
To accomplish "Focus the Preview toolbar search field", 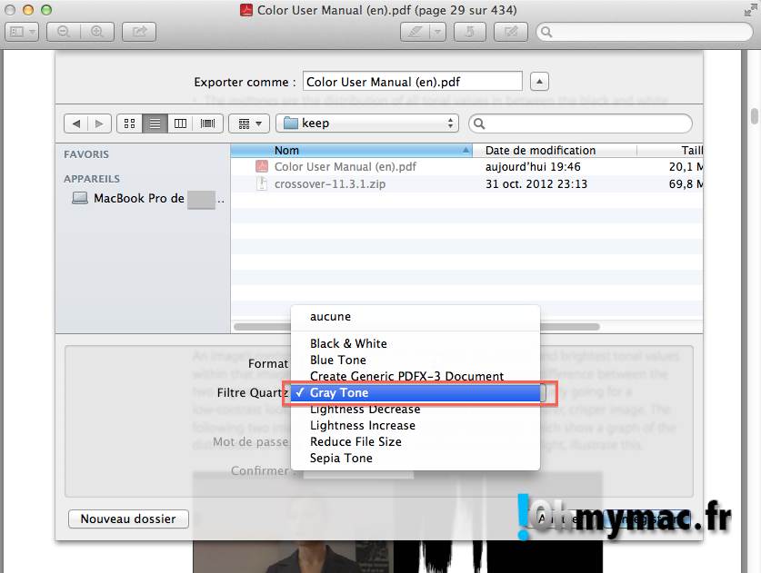I will point(645,32).
